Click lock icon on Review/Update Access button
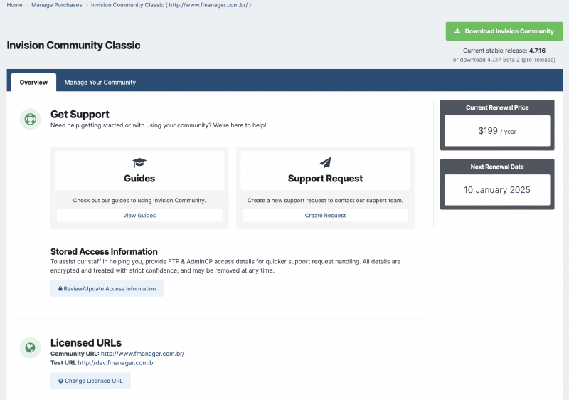 (x=60, y=289)
